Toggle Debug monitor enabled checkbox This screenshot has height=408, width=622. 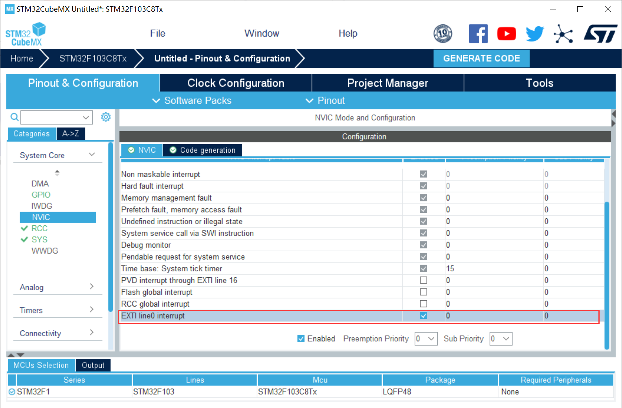pos(423,245)
